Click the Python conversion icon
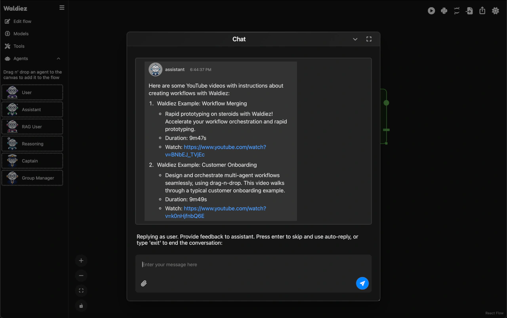The image size is (507, 318). [x=444, y=11]
